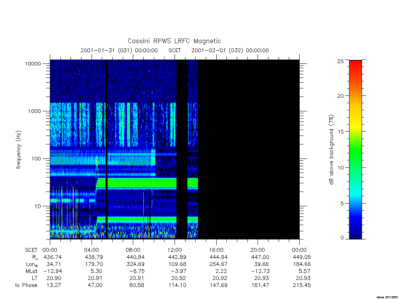Click the 10 frequency tick label

[38, 206]
